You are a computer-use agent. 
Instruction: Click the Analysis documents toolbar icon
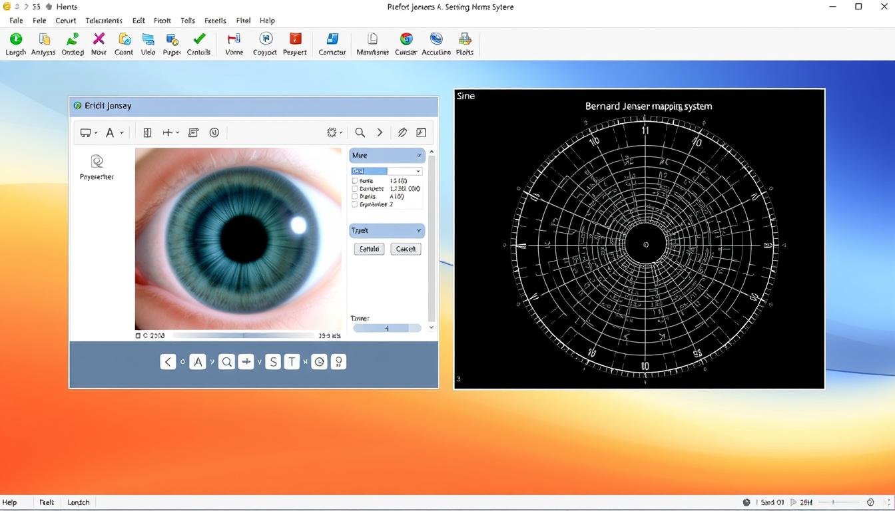[x=44, y=39]
